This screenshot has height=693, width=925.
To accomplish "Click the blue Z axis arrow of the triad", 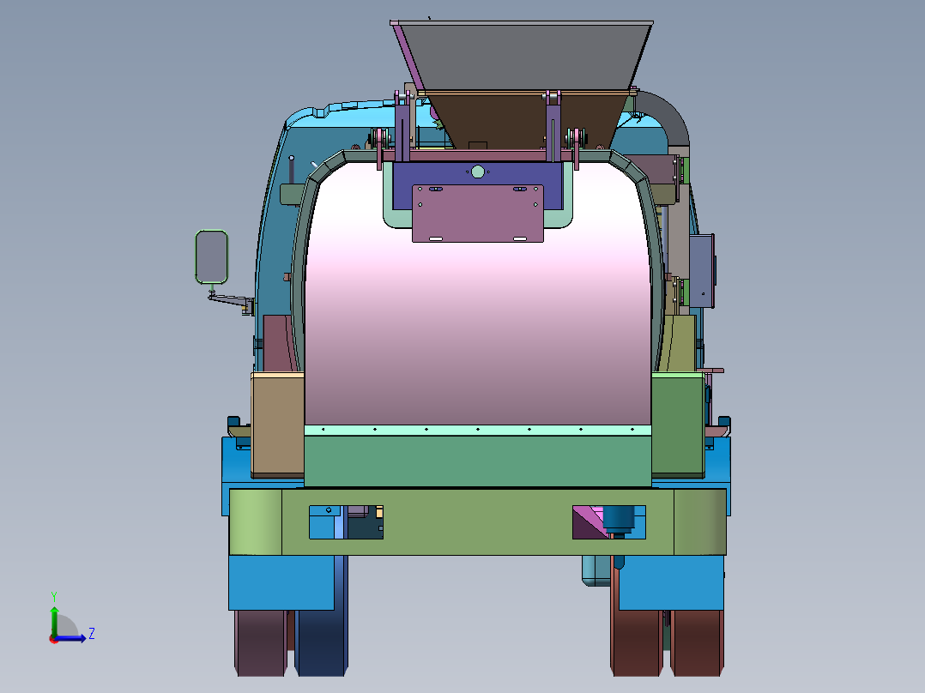I will click(x=72, y=637).
